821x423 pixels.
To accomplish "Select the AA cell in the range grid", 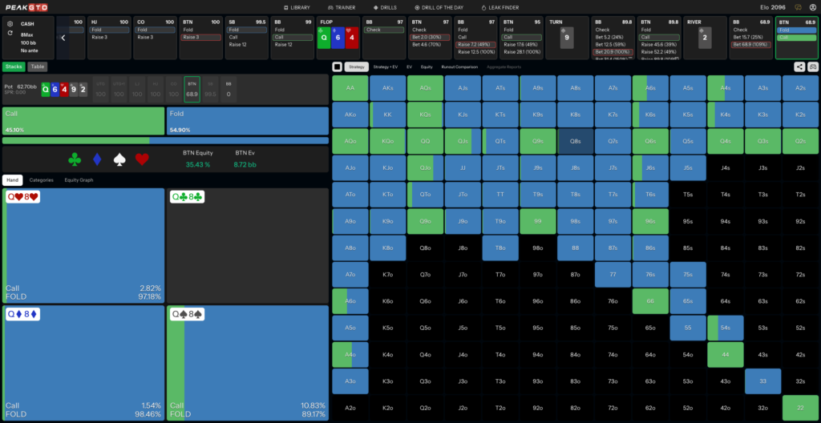I will click(x=350, y=88).
